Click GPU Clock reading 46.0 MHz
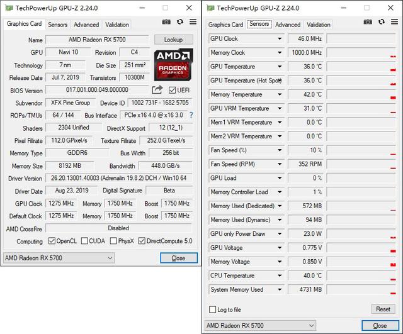The width and height of the screenshot is (403, 334). [x=305, y=39]
